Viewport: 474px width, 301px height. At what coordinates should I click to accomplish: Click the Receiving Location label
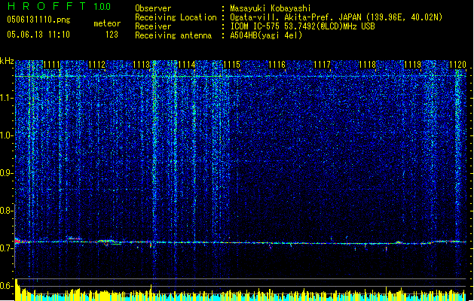click(176, 17)
